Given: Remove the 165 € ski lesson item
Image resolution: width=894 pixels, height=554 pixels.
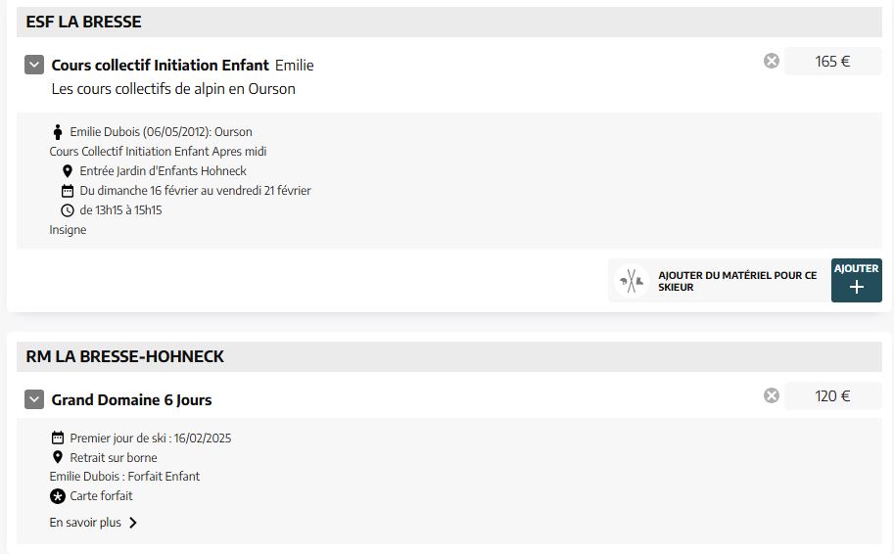Looking at the screenshot, I should (772, 61).
